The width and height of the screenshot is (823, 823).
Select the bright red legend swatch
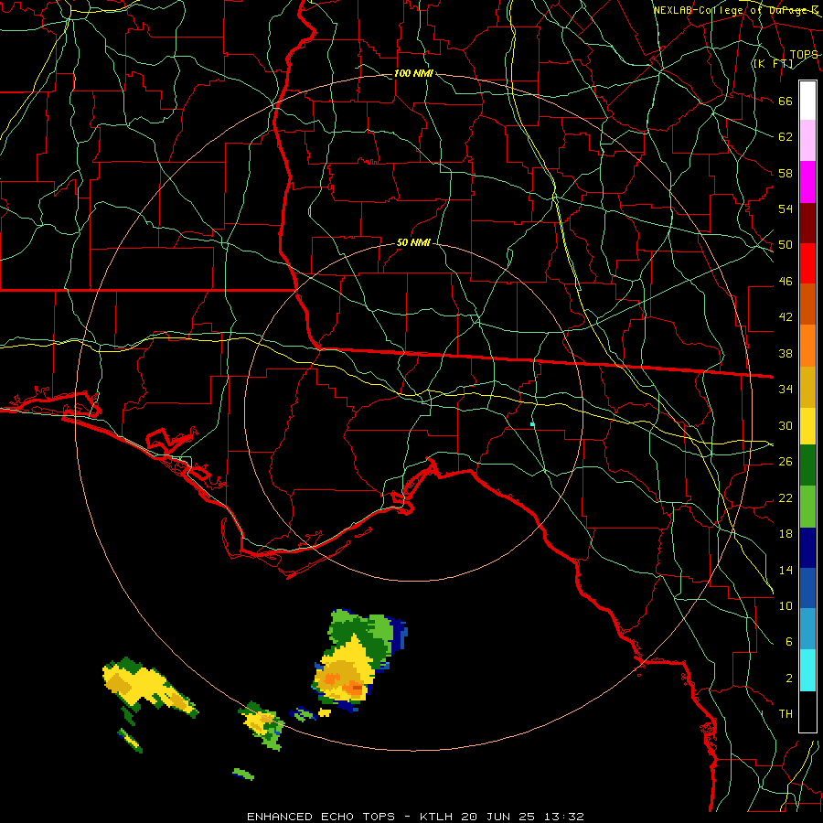click(807, 263)
